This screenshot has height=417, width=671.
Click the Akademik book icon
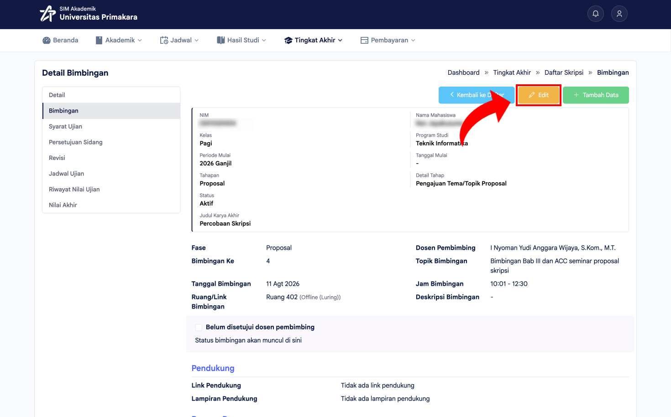(99, 40)
